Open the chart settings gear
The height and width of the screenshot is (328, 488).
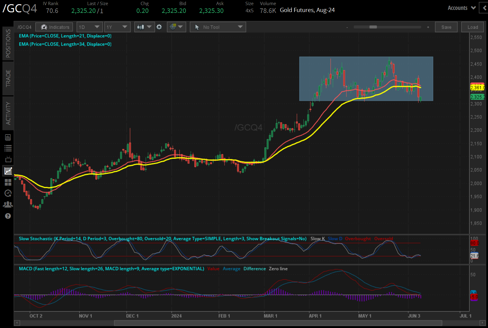(x=159, y=27)
